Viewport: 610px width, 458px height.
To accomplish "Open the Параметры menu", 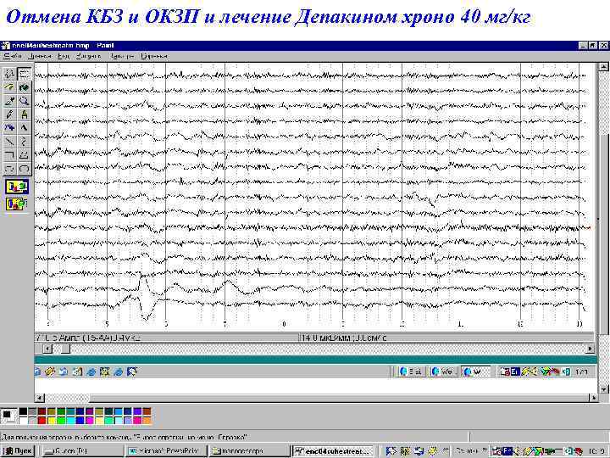I will pyautogui.click(x=122, y=56).
